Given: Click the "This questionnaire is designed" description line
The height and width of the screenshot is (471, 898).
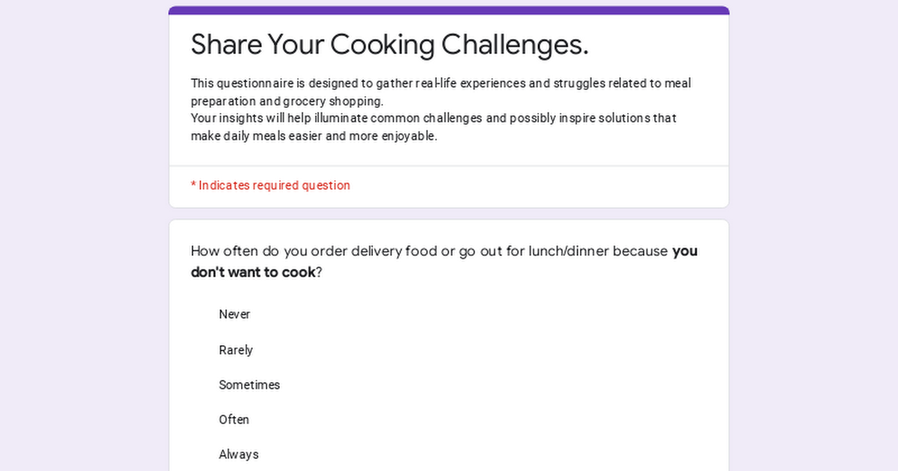Looking at the screenshot, I should (x=440, y=84).
